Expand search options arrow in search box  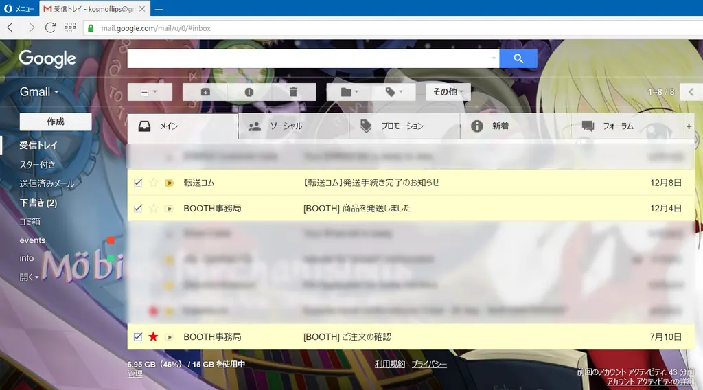[x=493, y=58]
